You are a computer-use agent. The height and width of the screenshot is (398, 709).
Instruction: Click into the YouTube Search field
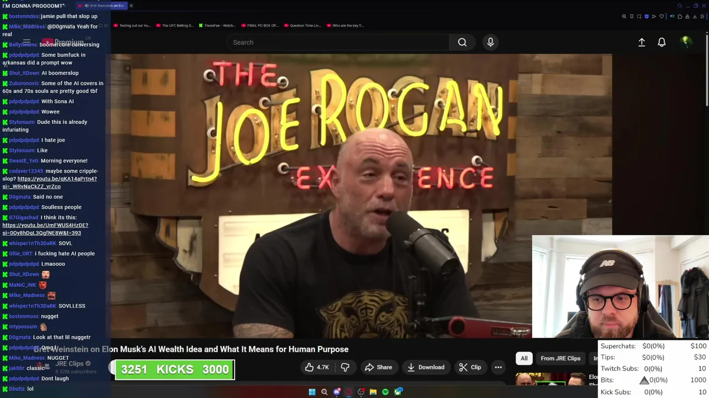click(338, 42)
